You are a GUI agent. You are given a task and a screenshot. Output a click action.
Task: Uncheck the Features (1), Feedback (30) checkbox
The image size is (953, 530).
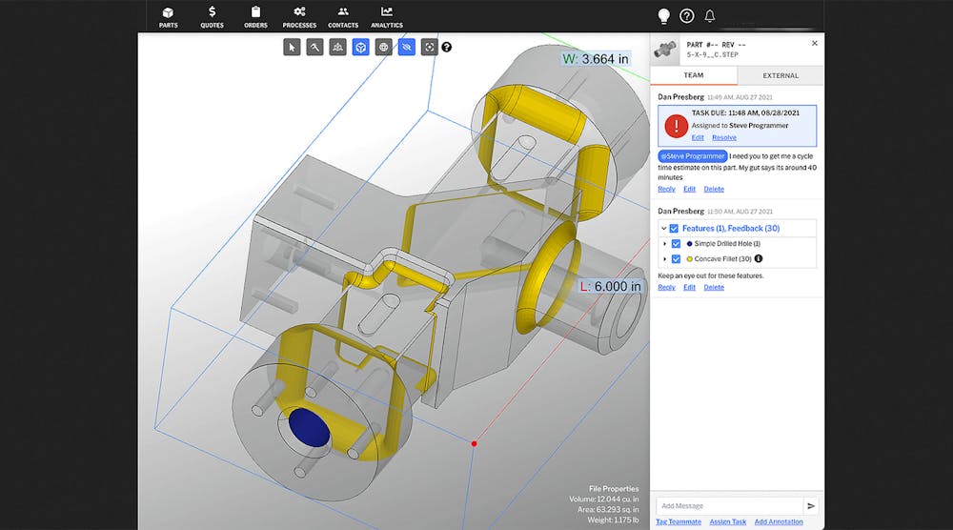pyautogui.click(x=674, y=229)
